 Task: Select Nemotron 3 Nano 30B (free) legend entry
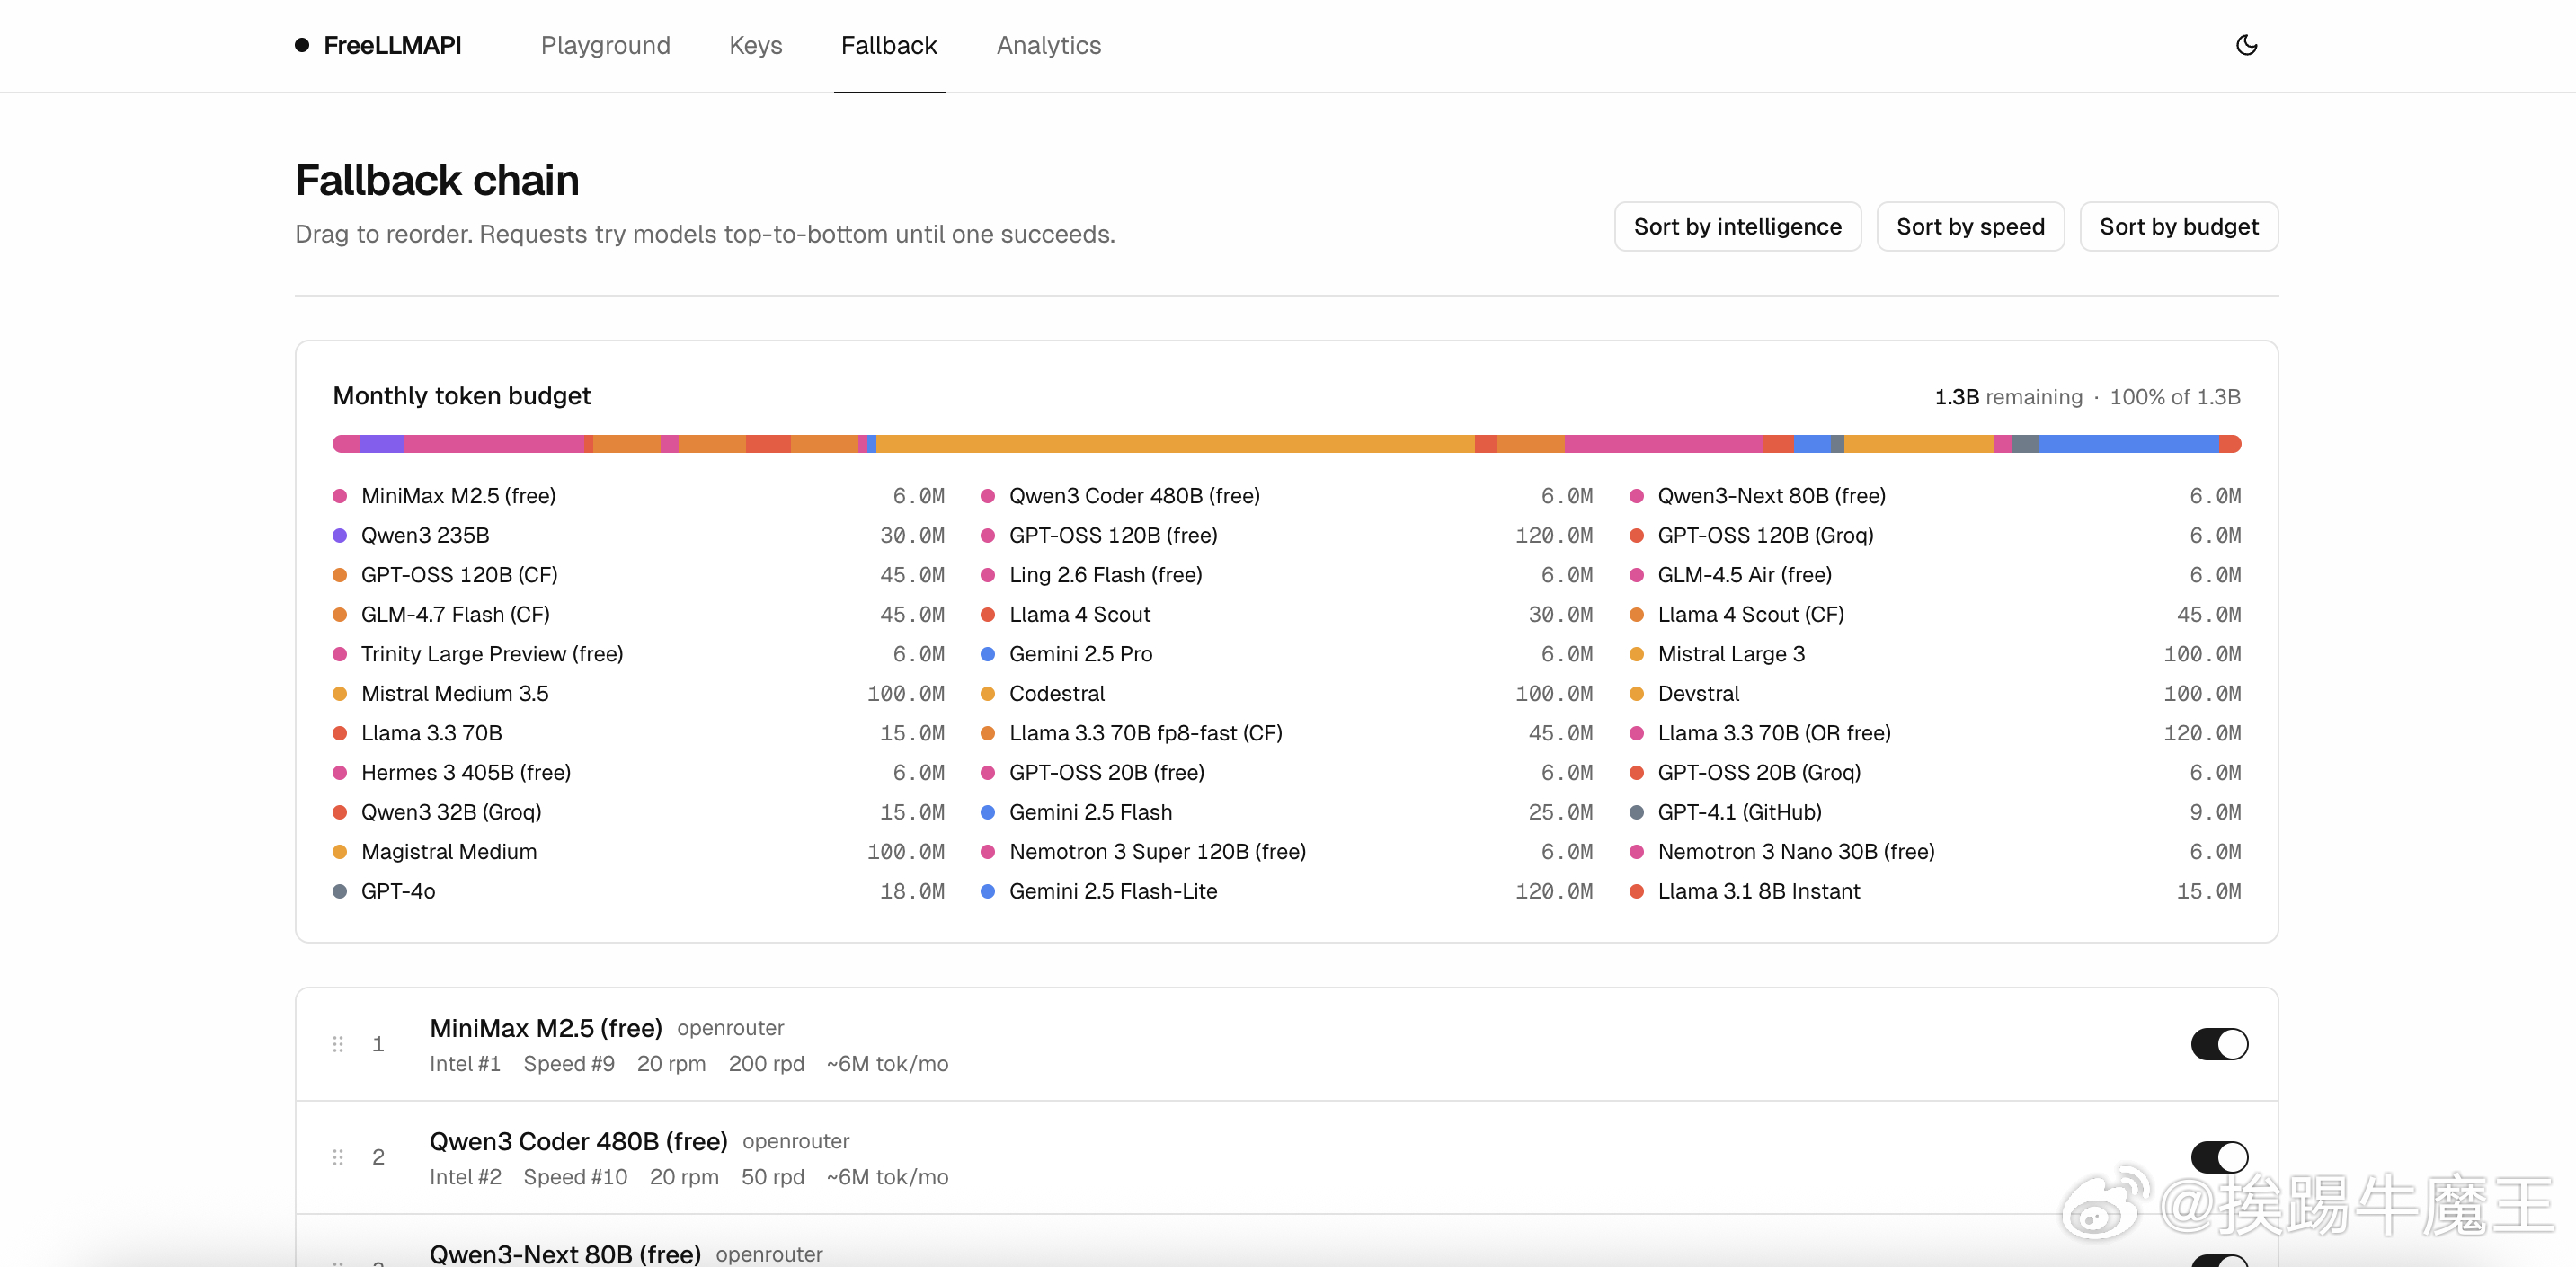(1935, 852)
